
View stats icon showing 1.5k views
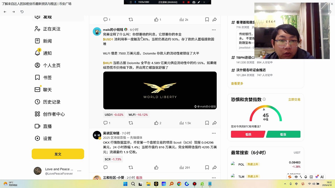(x=182, y=123)
